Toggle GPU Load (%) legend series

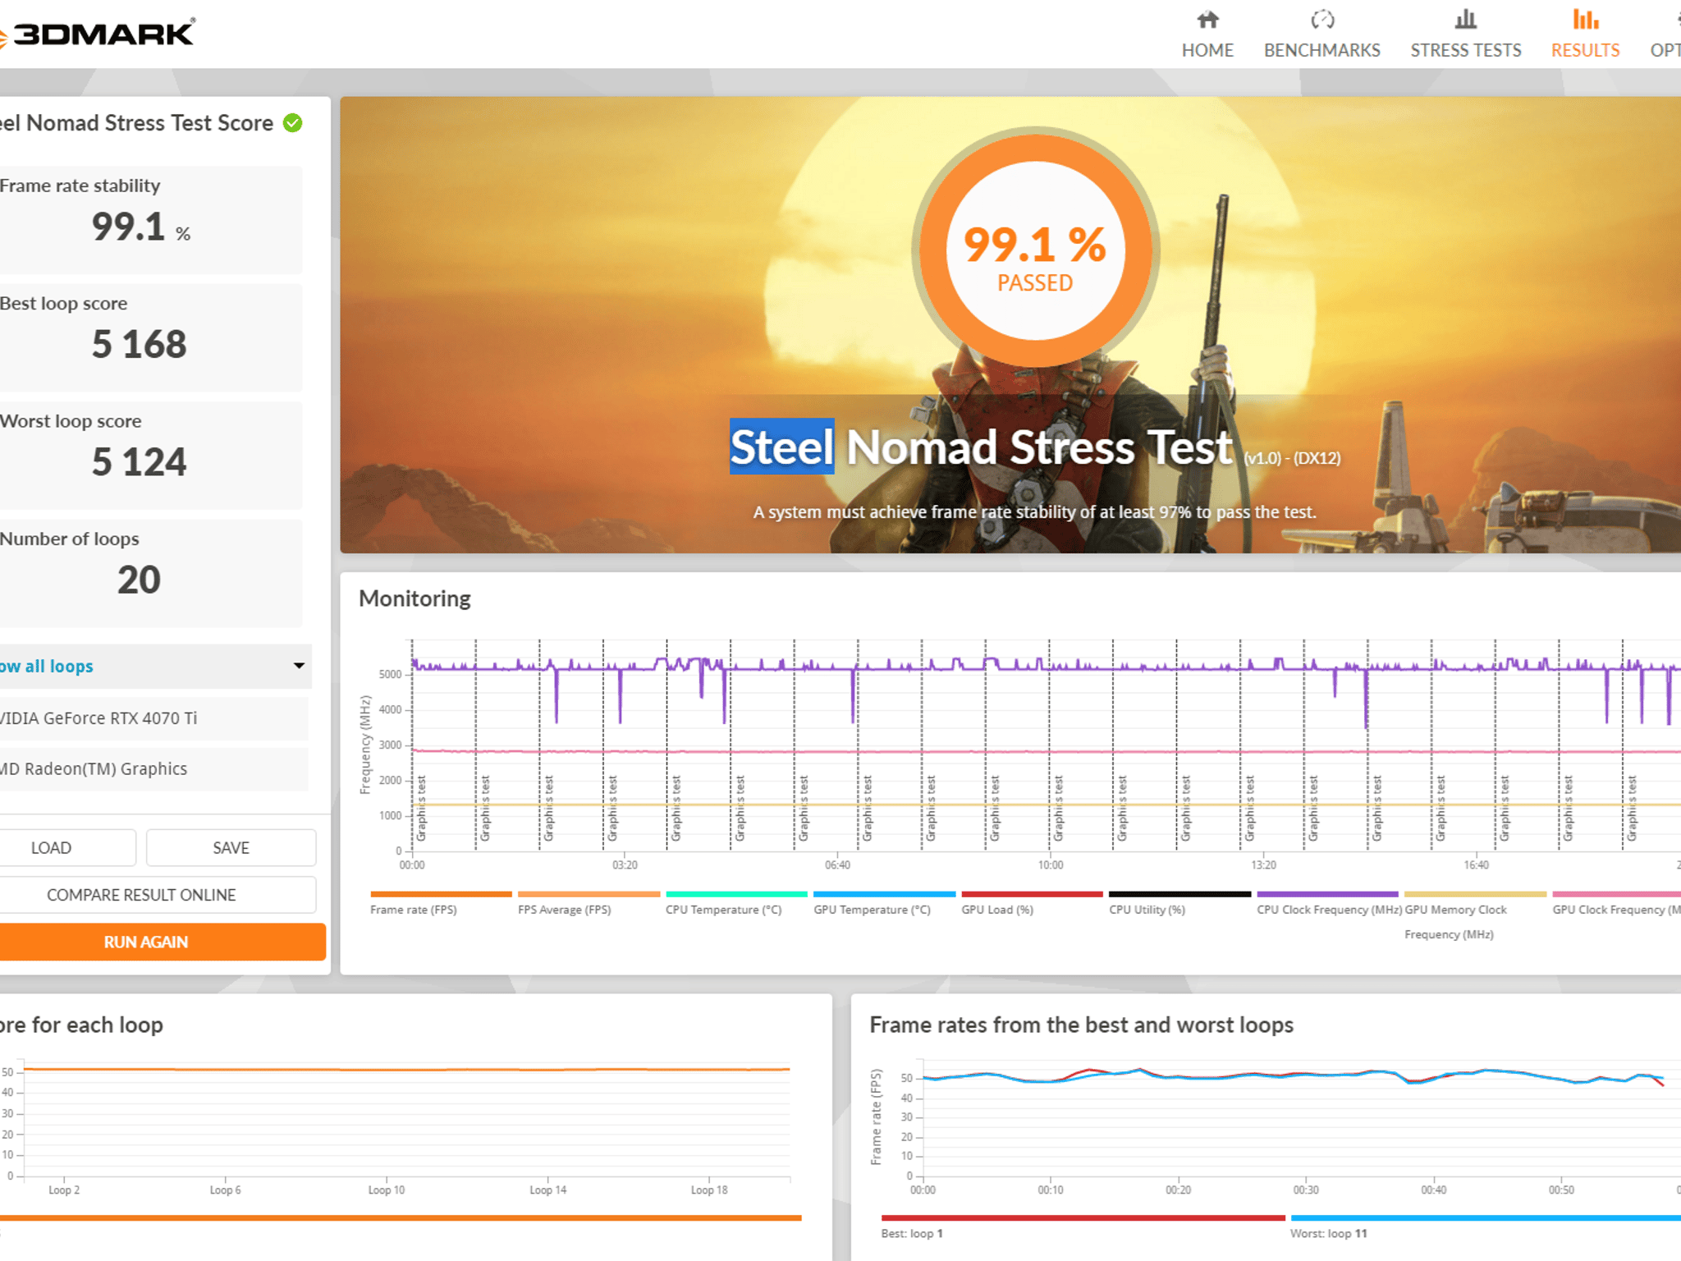click(1032, 903)
